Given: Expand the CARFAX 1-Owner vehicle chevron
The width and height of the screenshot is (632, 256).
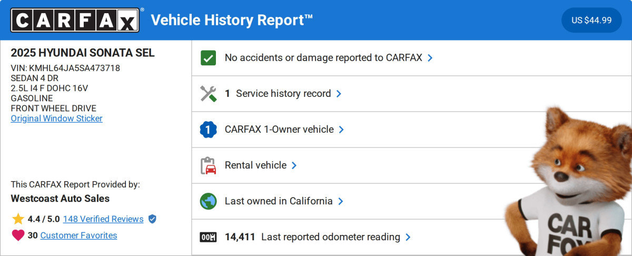Looking at the screenshot, I should pos(341,130).
